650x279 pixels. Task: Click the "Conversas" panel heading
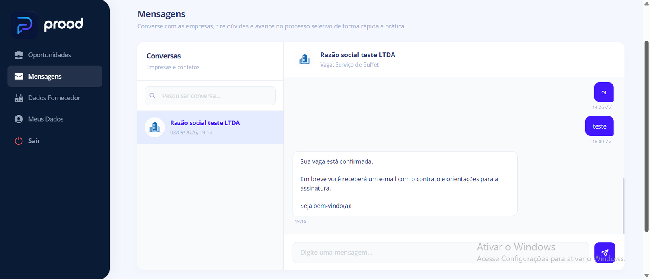tap(164, 56)
